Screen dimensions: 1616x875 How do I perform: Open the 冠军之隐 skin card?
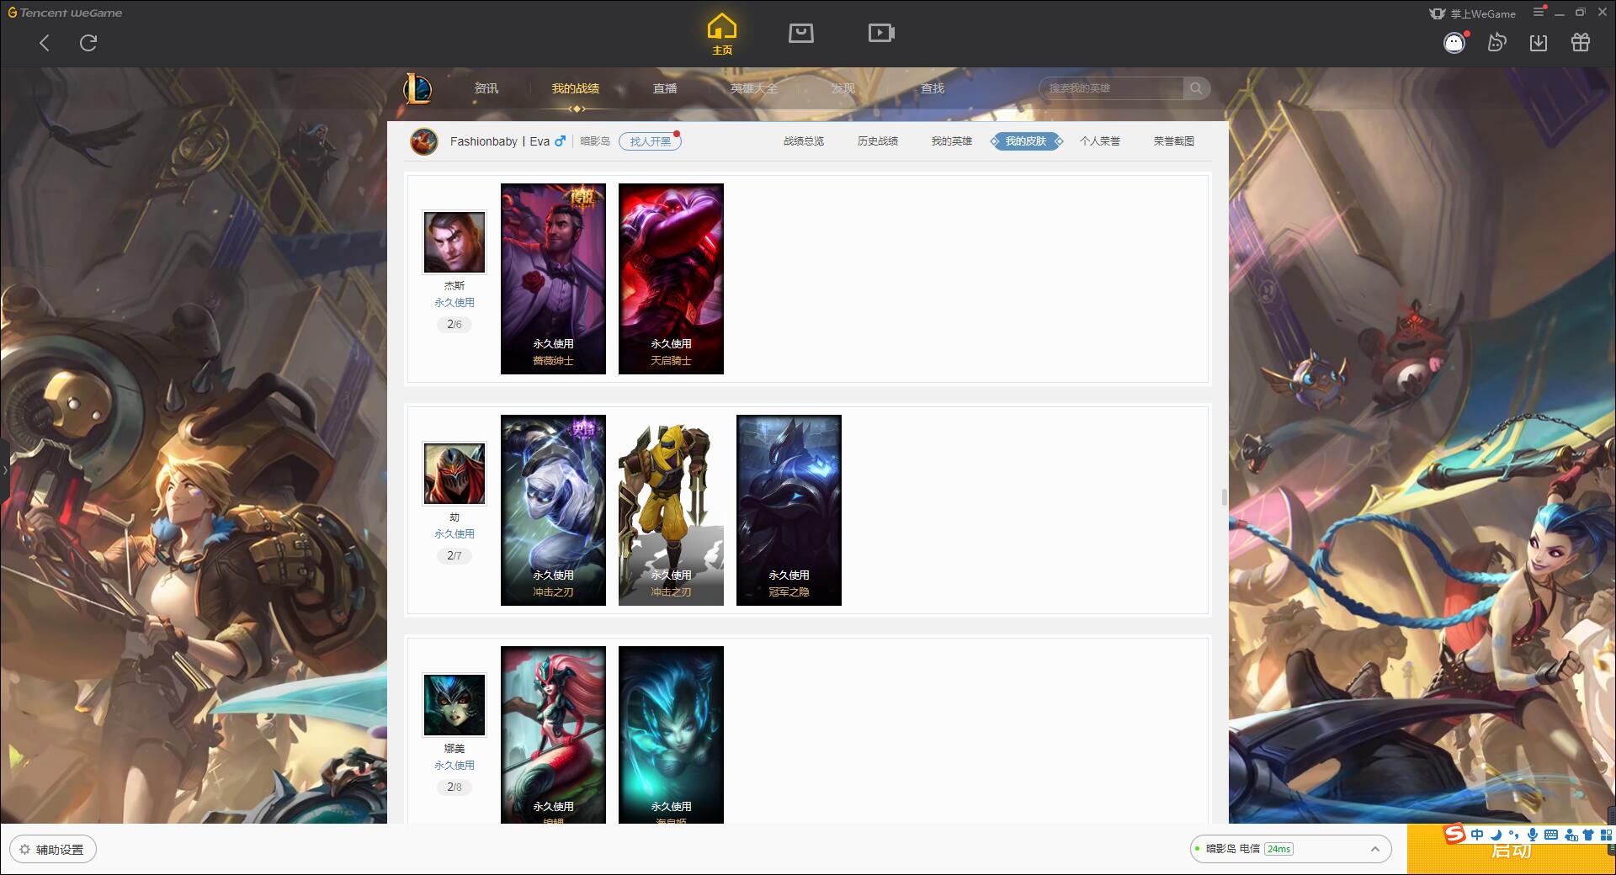[789, 510]
